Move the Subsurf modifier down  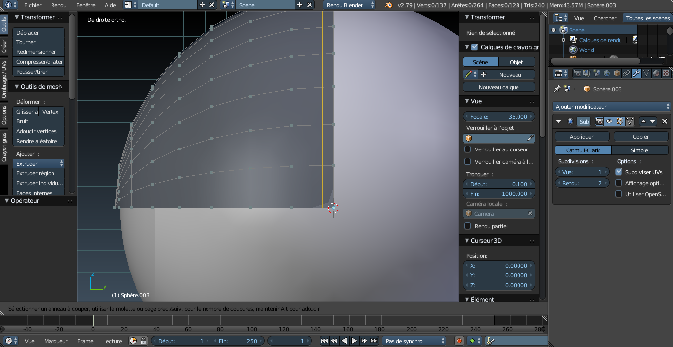pyautogui.click(x=652, y=121)
